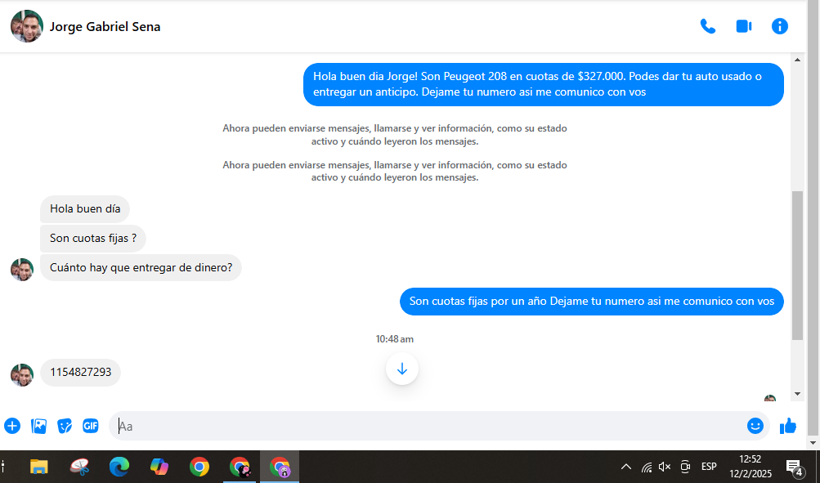Open Windows notification center
This screenshot has height=483, width=820.
coord(794,467)
